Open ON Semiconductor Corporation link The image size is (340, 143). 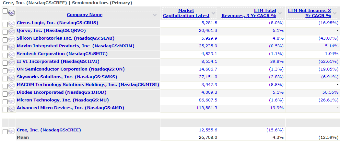click(71, 69)
